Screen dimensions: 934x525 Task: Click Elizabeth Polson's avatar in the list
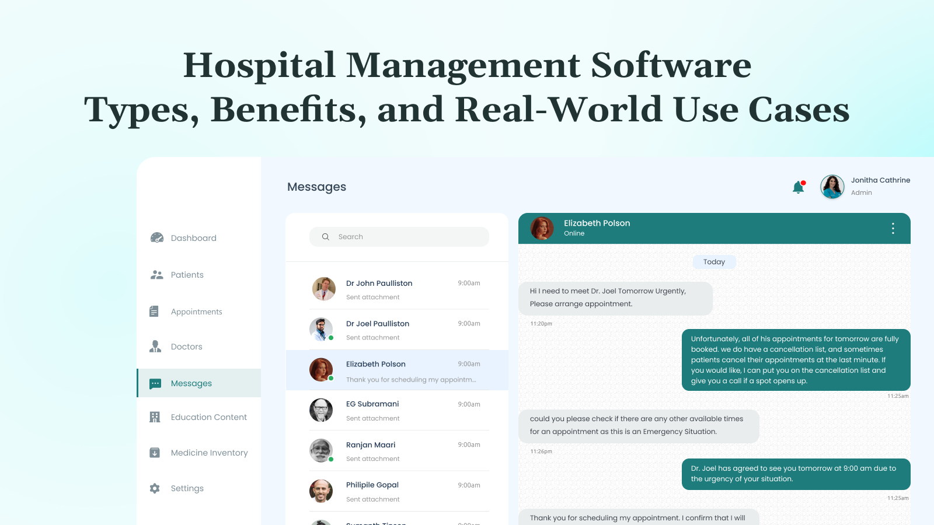(320, 370)
